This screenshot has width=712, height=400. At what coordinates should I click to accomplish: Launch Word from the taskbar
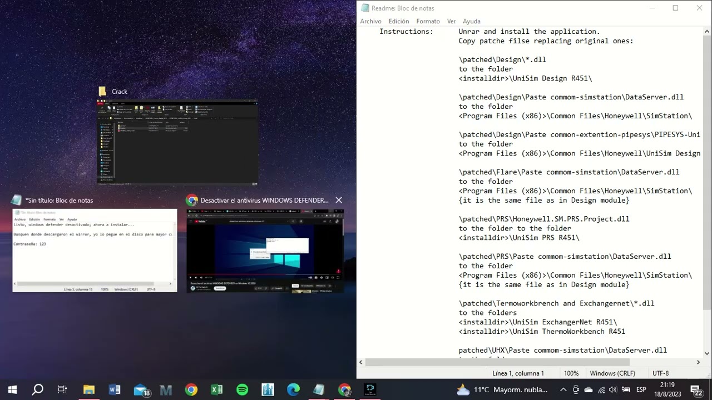pyautogui.click(x=115, y=389)
